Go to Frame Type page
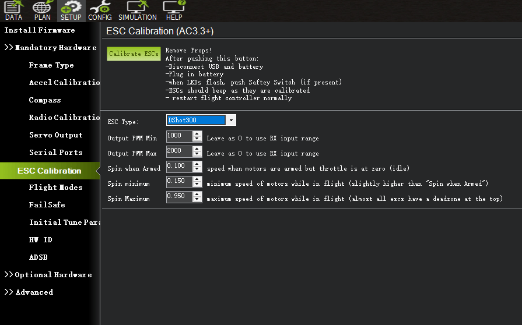 pos(51,65)
